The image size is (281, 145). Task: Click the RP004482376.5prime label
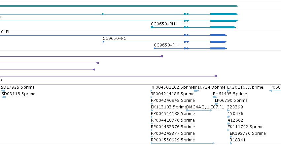point(173,127)
